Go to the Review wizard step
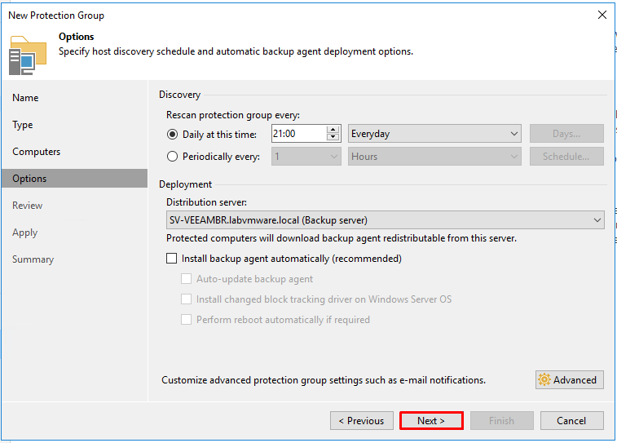 click(27, 206)
